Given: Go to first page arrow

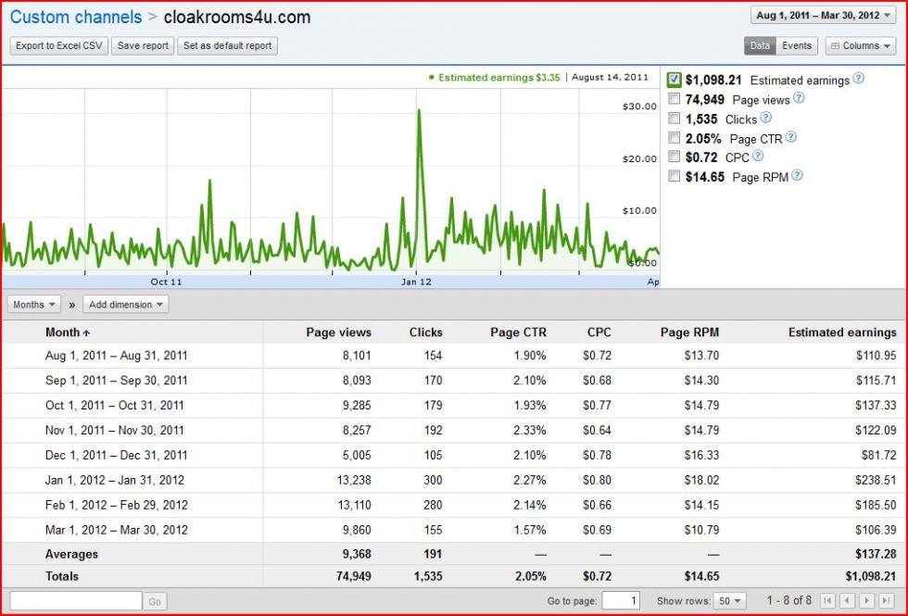Looking at the screenshot, I should (828, 601).
